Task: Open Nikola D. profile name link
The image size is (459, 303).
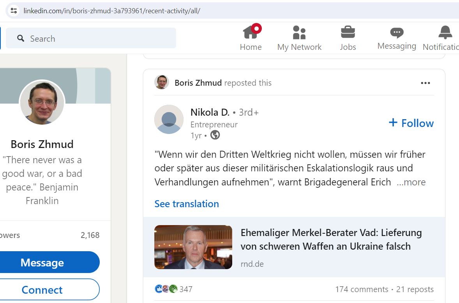Action: tap(210, 112)
